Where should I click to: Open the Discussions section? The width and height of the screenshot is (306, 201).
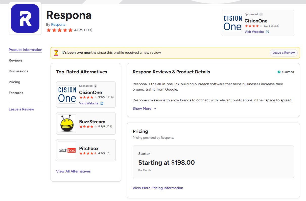coord(18,71)
